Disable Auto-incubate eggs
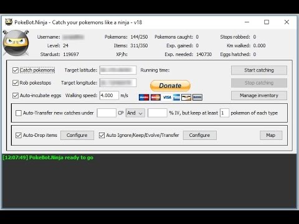 coord(16,96)
